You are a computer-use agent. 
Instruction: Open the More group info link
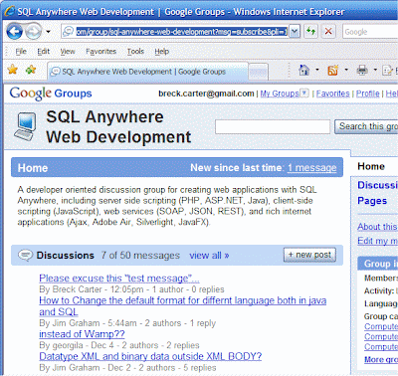(381, 359)
